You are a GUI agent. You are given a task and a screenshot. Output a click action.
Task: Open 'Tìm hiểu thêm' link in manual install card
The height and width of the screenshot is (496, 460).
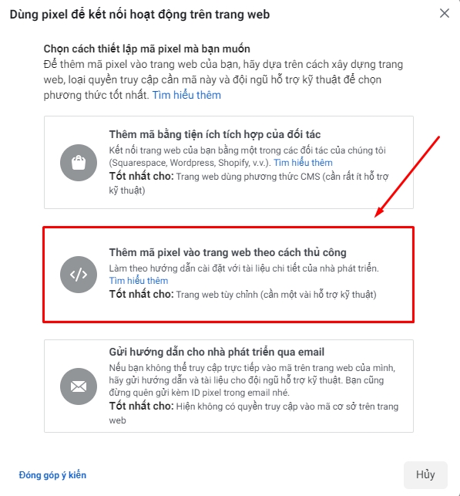pos(139,281)
